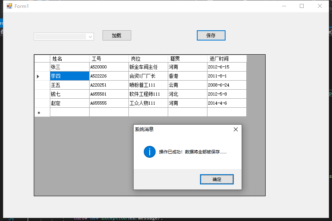Viewport: 332px width, 221px height.
Task: Click the 姓名 column header
Action: tap(70, 59)
